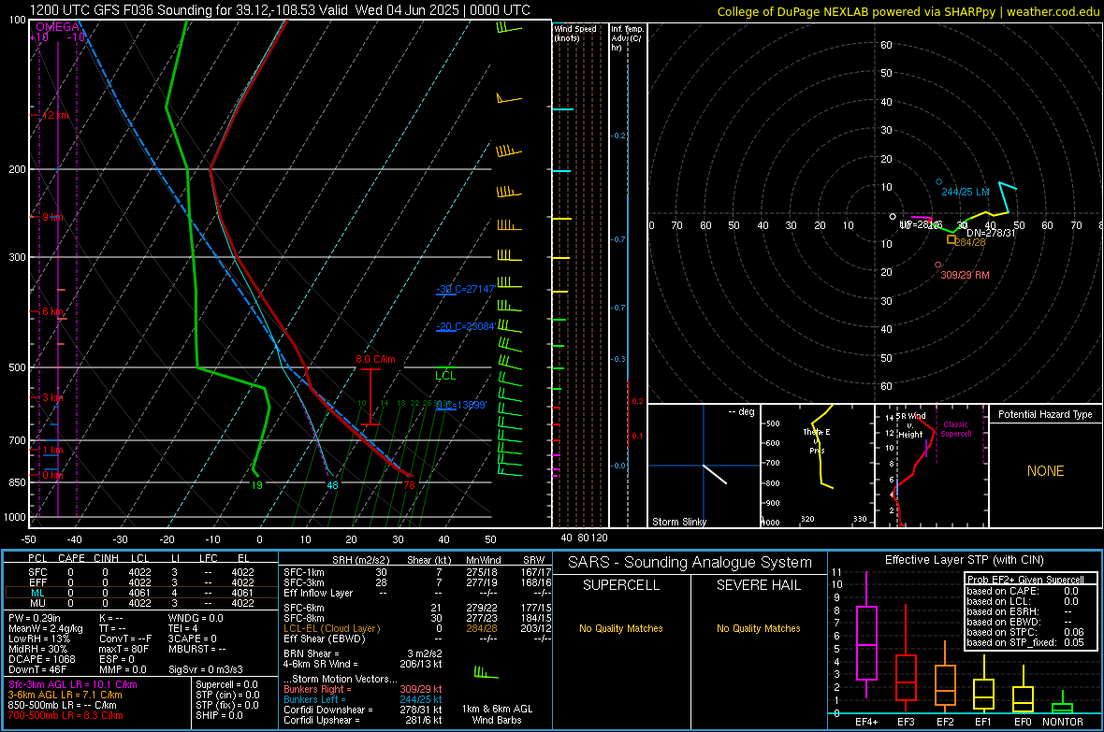Click the cyan Bunkers Left circle marker on hodograph
The width and height of the screenshot is (1104, 732).
[938, 181]
